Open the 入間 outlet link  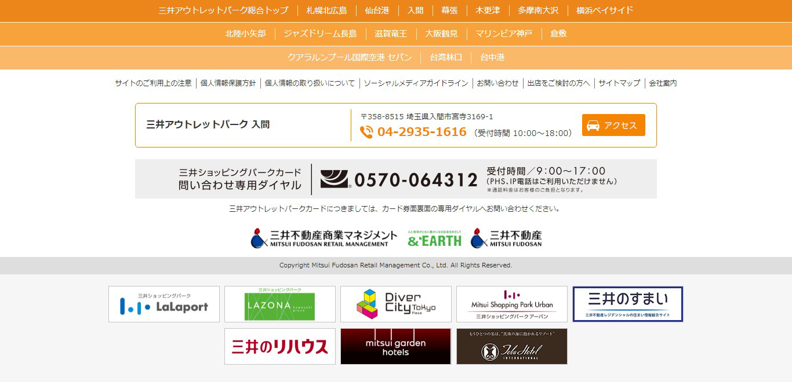415,10
